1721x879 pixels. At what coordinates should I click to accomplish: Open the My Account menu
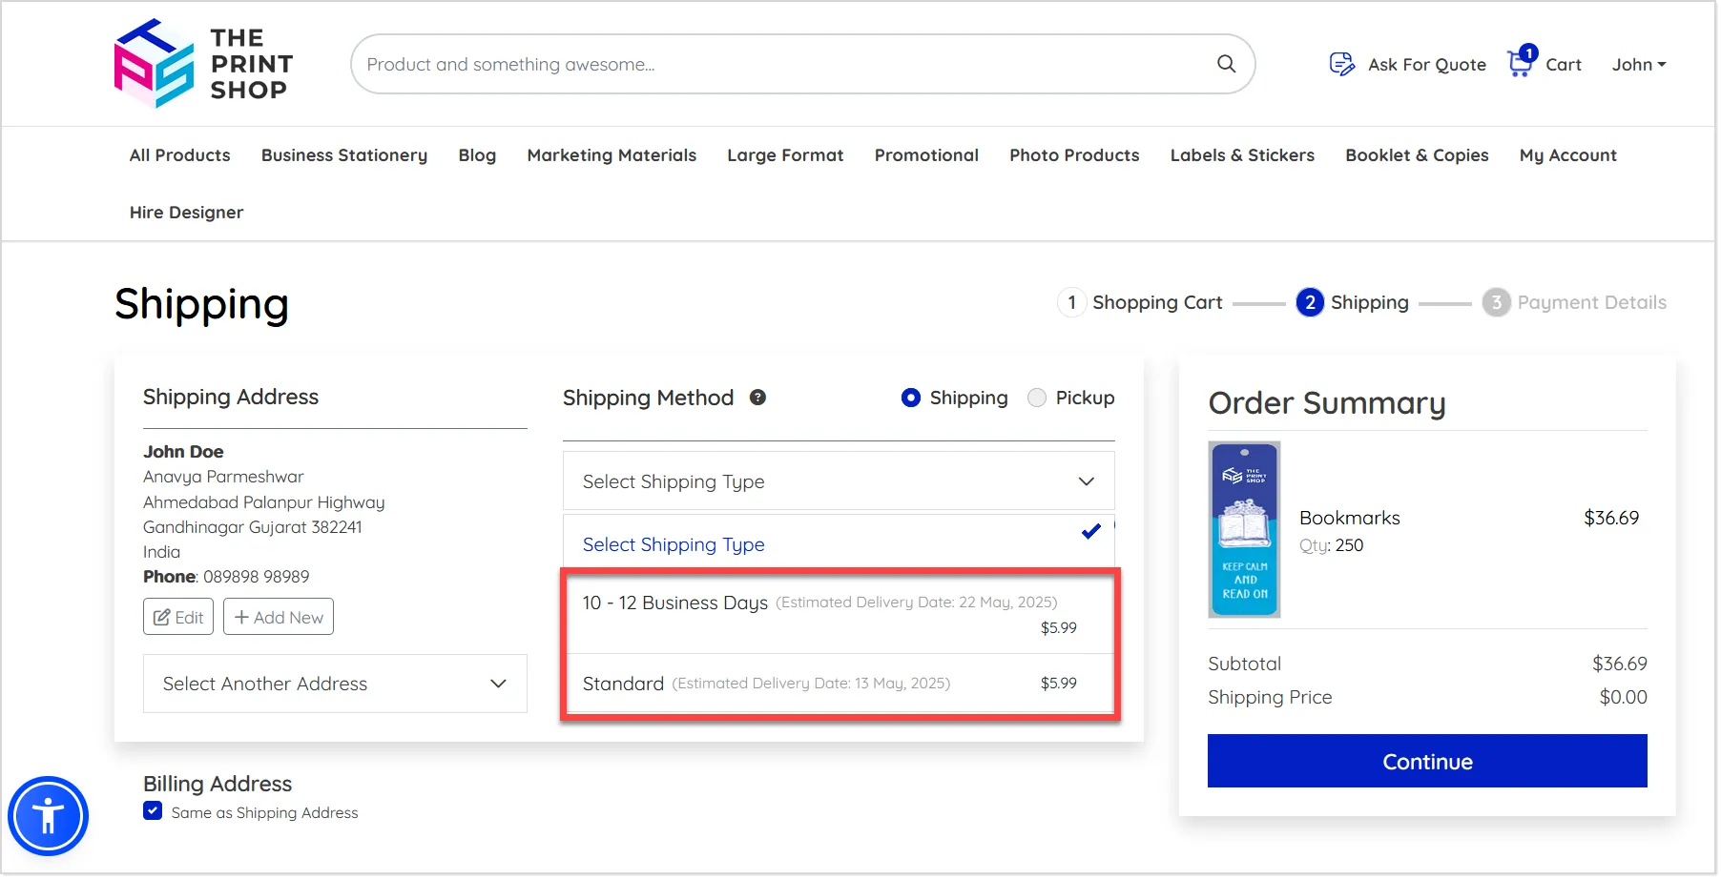click(1568, 155)
